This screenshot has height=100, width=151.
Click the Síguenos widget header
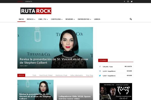[x=103, y=60]
